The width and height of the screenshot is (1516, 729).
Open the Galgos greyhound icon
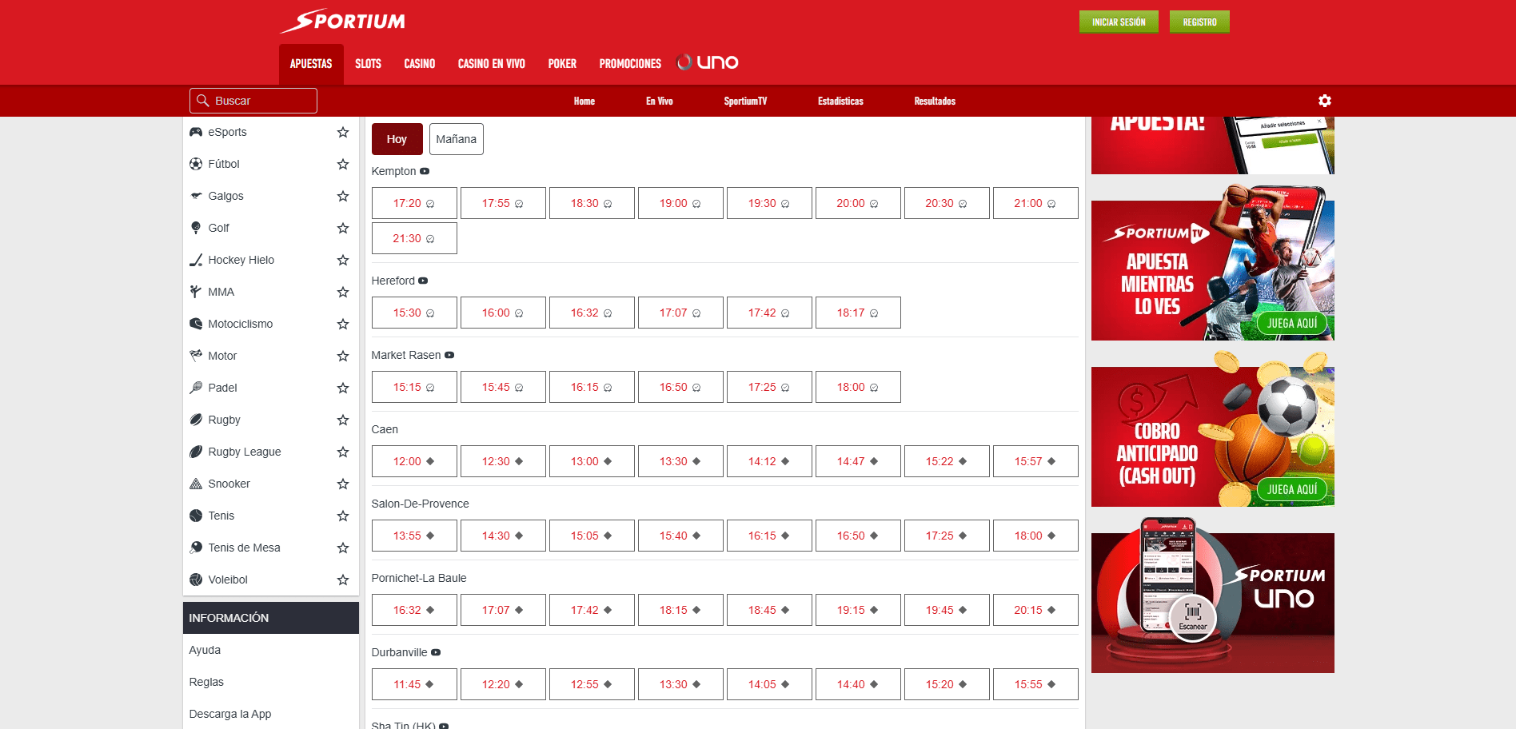[x=196, y=196]
